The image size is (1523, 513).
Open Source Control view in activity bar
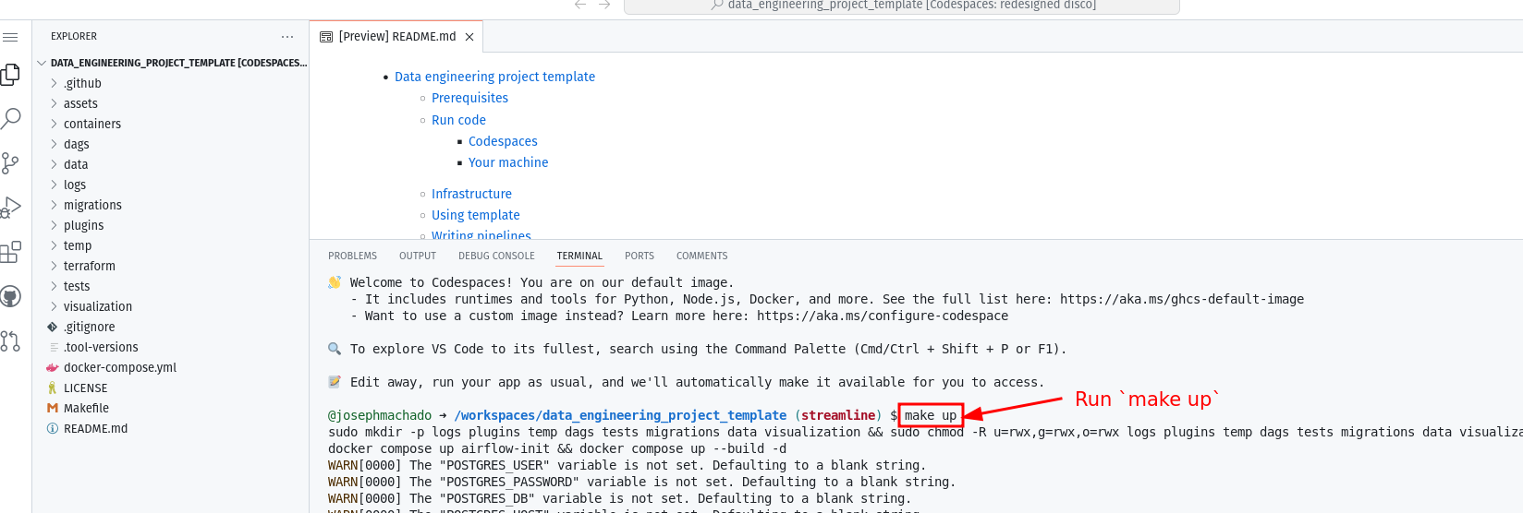point(10,163)
